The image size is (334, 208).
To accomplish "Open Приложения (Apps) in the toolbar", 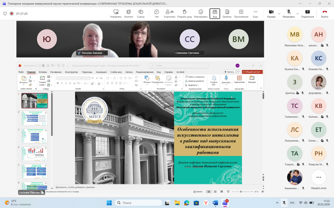I will (241, 14).
